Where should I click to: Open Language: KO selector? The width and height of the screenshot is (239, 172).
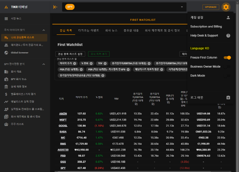(x=200, y=48)
